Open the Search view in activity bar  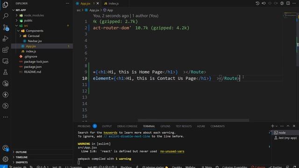5,16
